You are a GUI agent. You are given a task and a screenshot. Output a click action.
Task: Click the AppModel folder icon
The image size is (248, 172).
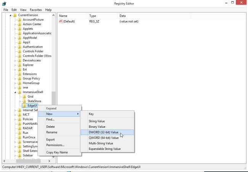[19, 38]
